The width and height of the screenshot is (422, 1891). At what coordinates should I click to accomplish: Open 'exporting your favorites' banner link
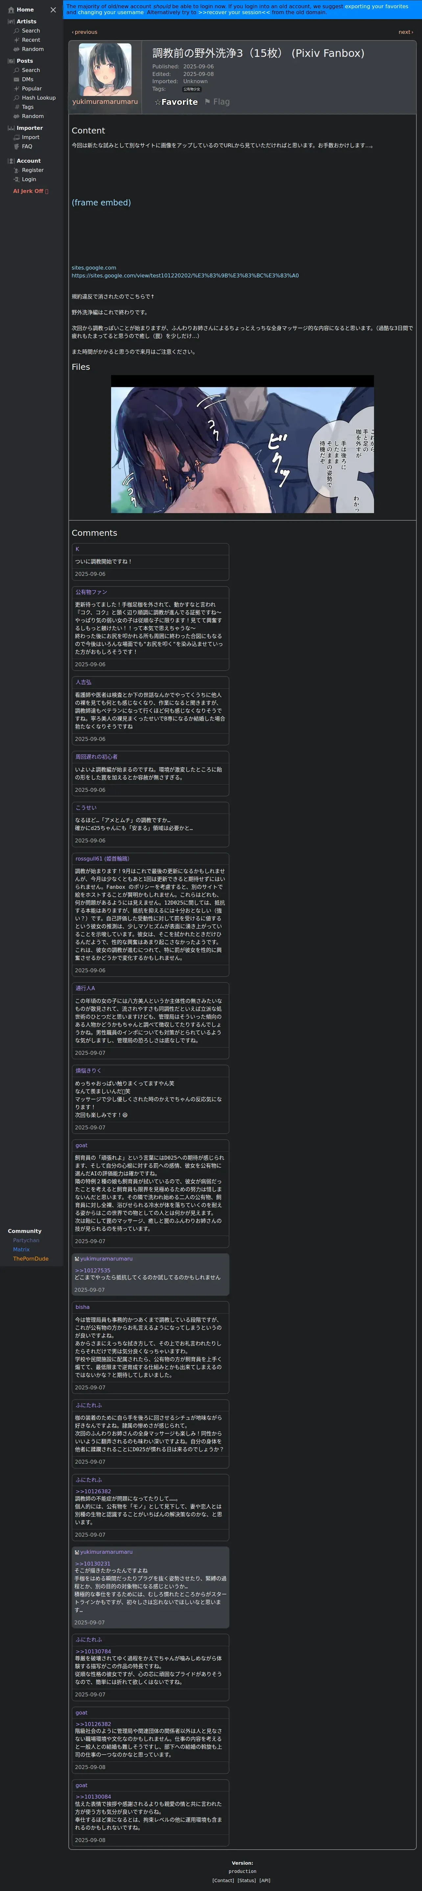coord(377,6)
